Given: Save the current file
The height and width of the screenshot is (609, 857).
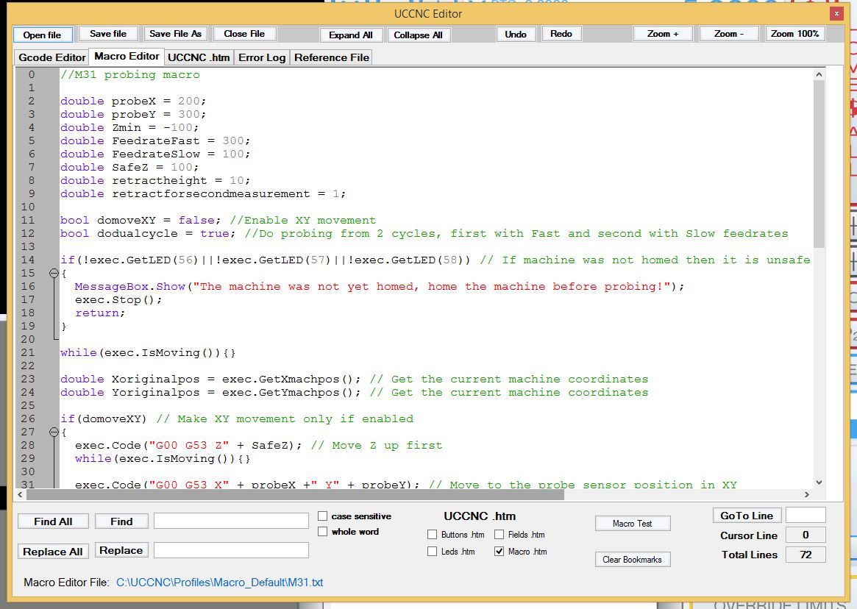Looking at the screenshot, I should (108, 34).
